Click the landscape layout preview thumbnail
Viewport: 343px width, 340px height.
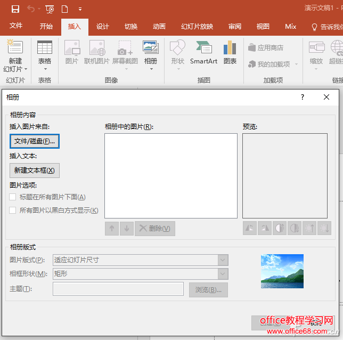[282, 271]
